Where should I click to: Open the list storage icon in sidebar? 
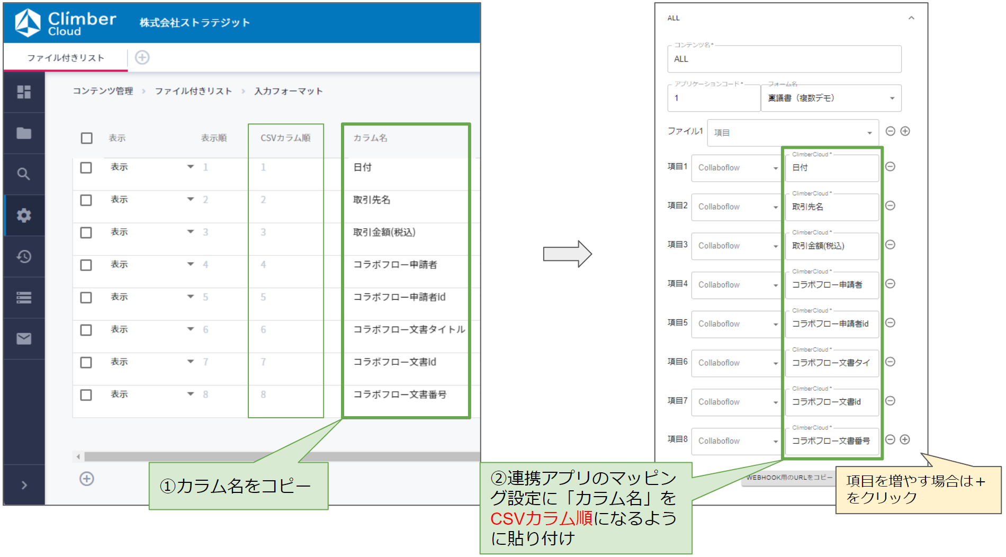pyautogui.click(x=24, y=298)
